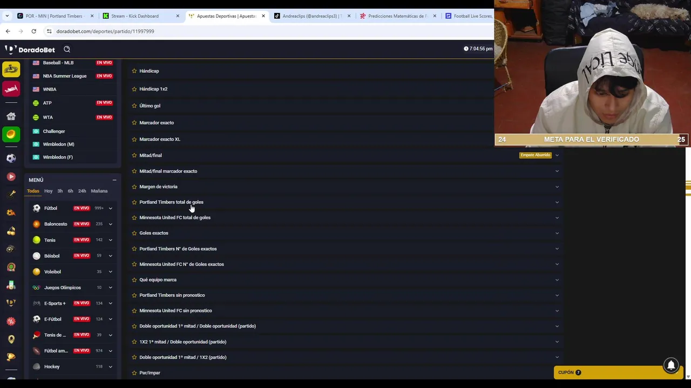Expand Portland Timbers sin pronostico chevron
This screenshot has width=691, height=388.
point(557,295)
